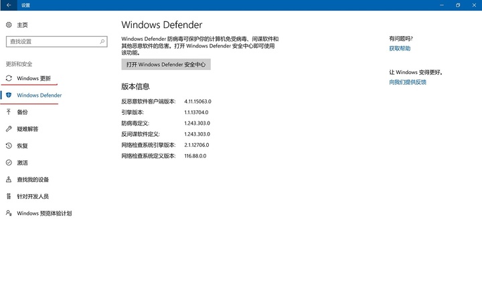
Task: Focus the 查找设置 search box
Action: tap(56, 41)
